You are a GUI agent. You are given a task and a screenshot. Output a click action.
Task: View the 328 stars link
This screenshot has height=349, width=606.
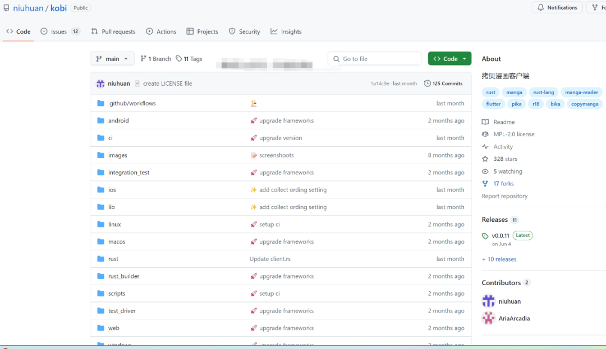pos(499,159)
